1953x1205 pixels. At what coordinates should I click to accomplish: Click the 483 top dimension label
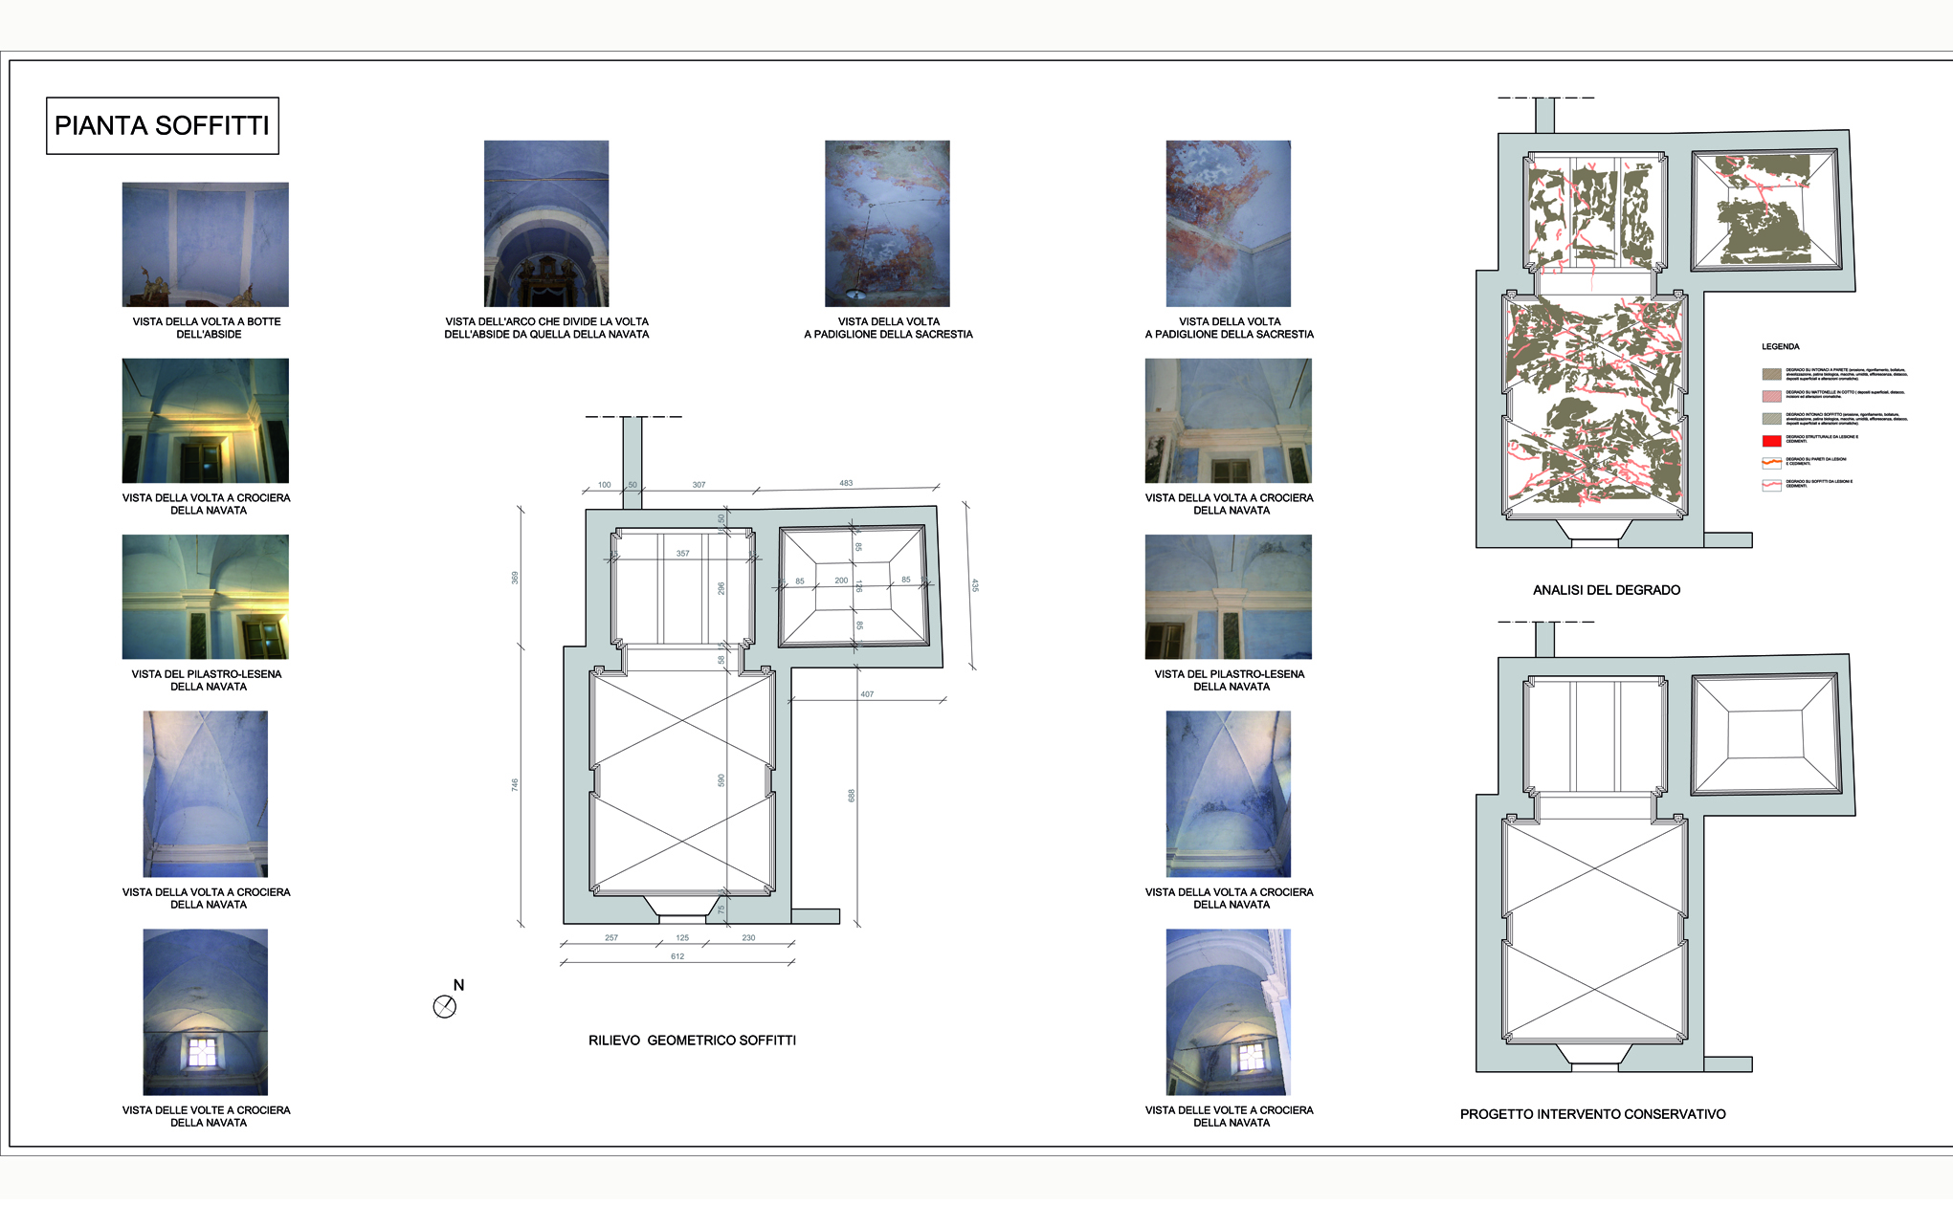pyautogui.click(x=846, y=483)
